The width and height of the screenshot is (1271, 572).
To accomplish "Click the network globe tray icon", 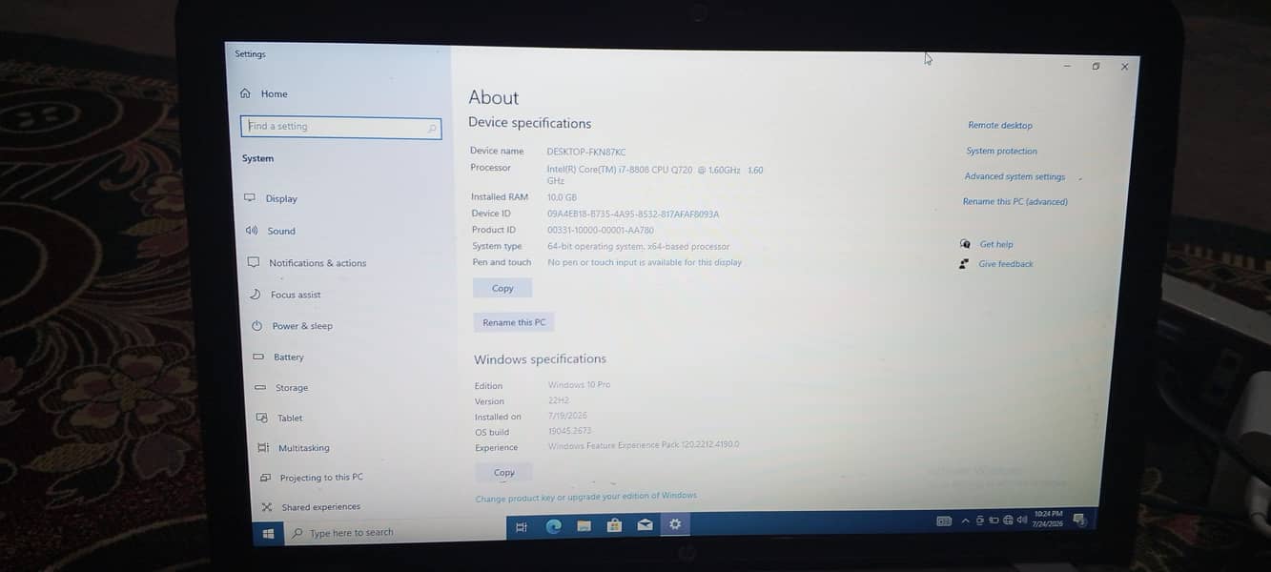I will tap(1008, 520).
